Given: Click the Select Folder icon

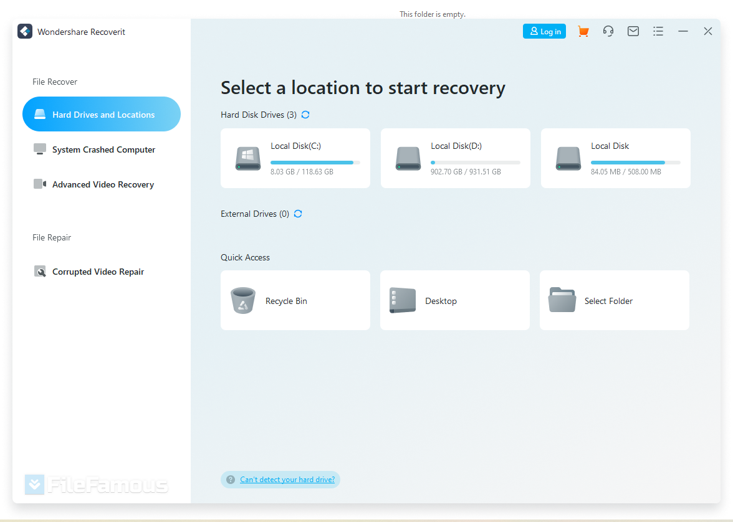Looking at the screenshot, I should coord(562,300).
